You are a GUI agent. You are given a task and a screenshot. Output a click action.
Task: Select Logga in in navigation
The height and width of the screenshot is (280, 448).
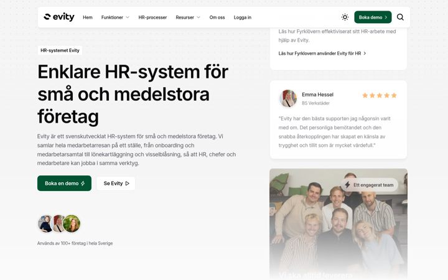pyautogui.click(x=243, y=17)
